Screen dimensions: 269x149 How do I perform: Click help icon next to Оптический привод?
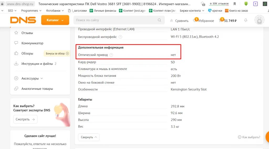coord(111,55)
